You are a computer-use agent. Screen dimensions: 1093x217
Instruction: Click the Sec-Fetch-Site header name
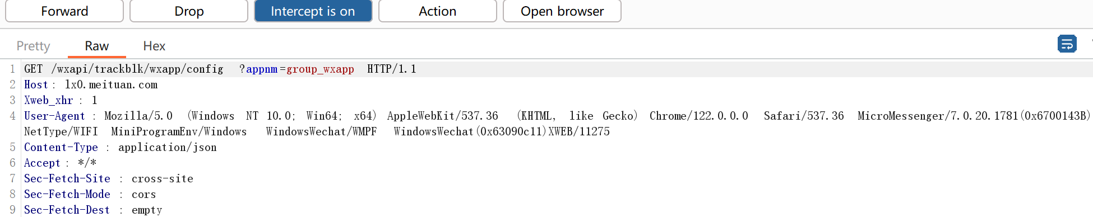67,179
